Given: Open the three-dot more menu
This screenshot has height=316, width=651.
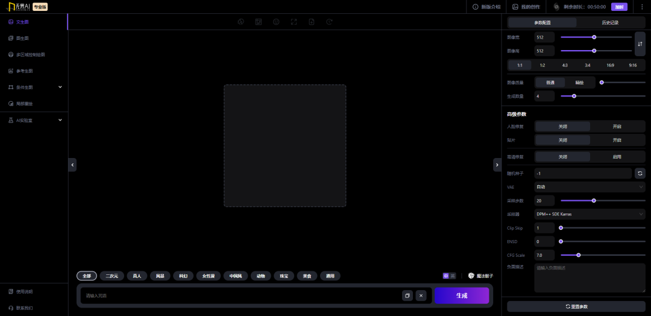Looking at the screenshot, I should click(x=642, y=7).
